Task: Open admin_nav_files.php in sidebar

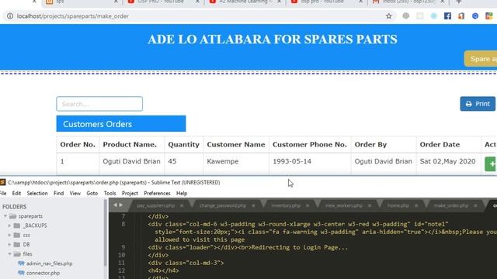Action: click(x=49, y=263)
